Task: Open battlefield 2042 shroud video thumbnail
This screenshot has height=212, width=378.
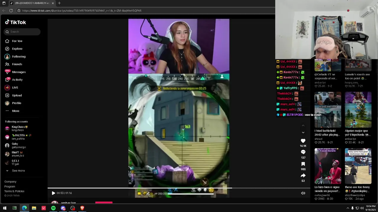Action: 328,110
